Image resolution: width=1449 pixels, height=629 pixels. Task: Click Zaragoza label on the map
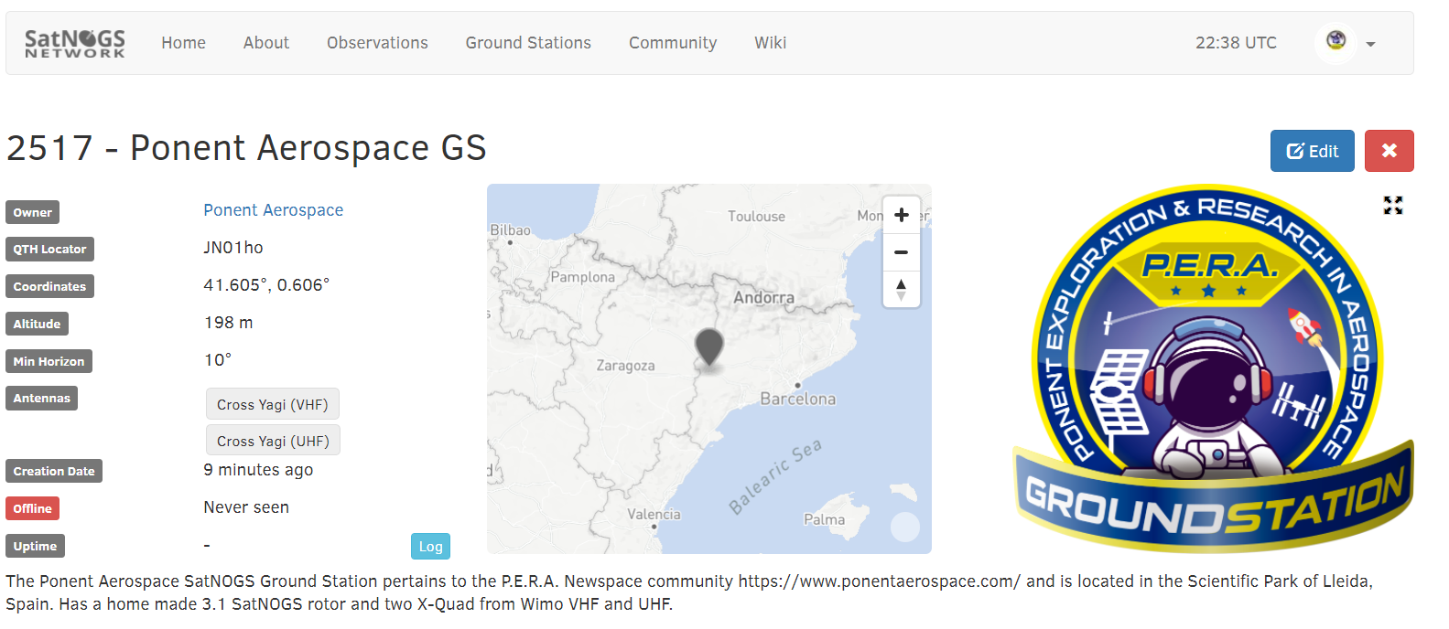tap(625, 366)
